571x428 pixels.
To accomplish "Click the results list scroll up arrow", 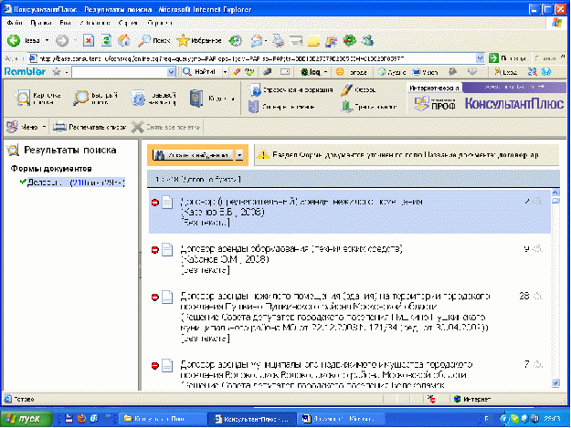I will click(x=555, y=193).
